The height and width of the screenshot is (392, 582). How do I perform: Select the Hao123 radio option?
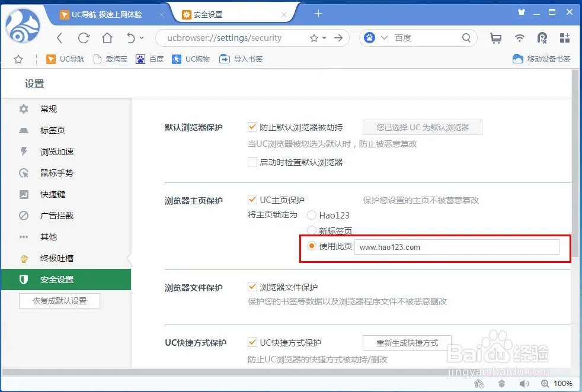click(312, 216)
